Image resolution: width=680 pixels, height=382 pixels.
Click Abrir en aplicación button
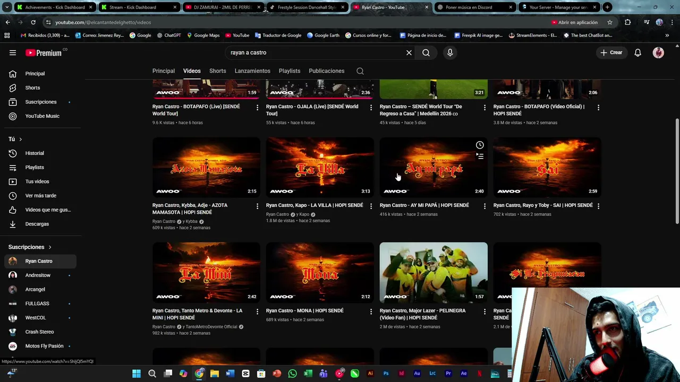click(574, 22)
